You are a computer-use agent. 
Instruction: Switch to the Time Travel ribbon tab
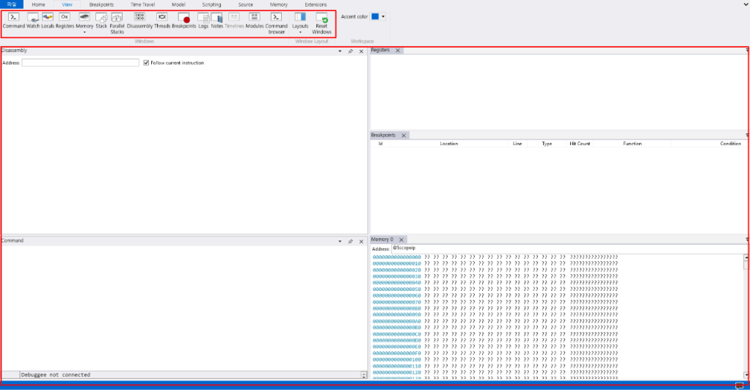[142, 4]
